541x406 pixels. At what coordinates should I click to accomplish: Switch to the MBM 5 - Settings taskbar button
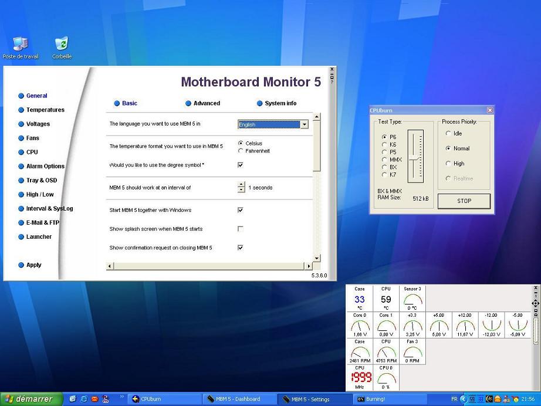[314, 399]
